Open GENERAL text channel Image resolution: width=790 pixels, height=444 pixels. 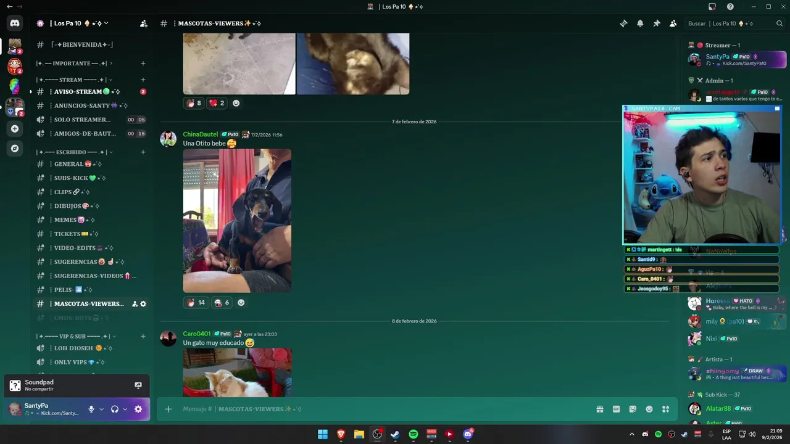point(91,165)
